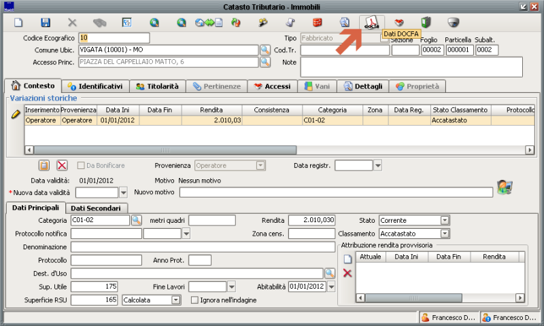Open the Classamento dropdown showing Accatastato
The image size is (544, 326).
pos(445,234)
